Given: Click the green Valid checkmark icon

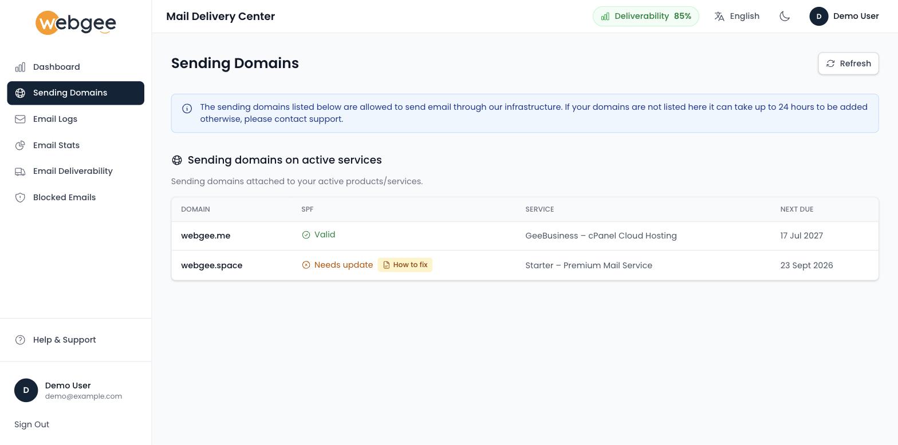Looking at the screenshot, I should tap(306, 235).
